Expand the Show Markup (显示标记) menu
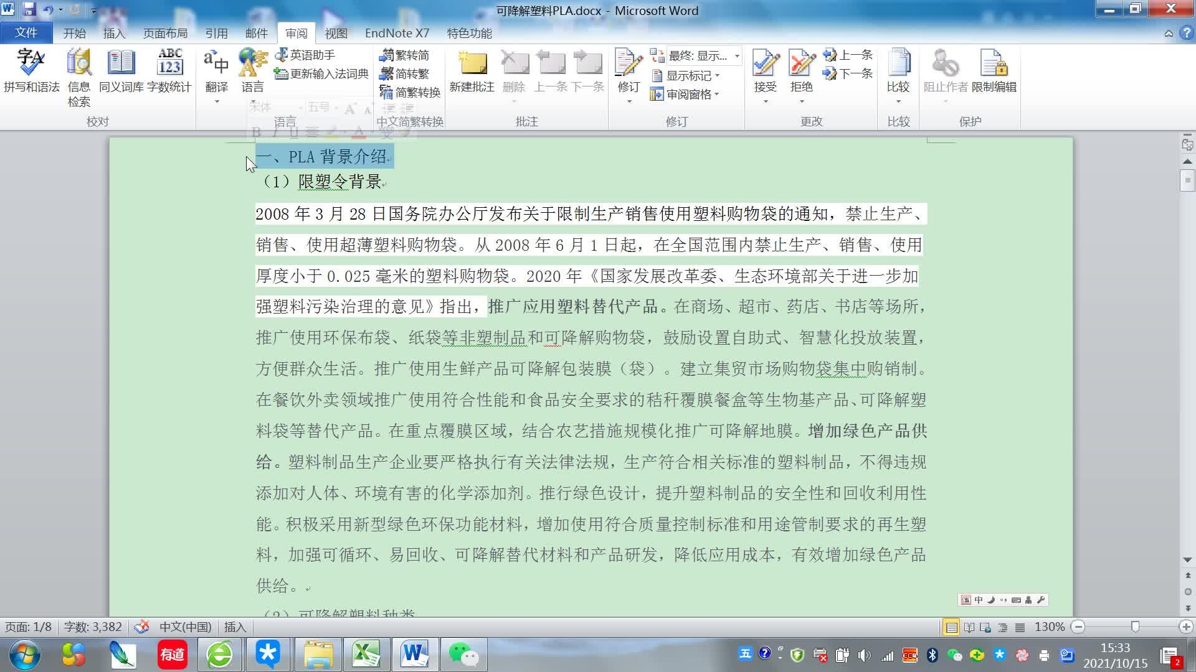 click(688, 75)
